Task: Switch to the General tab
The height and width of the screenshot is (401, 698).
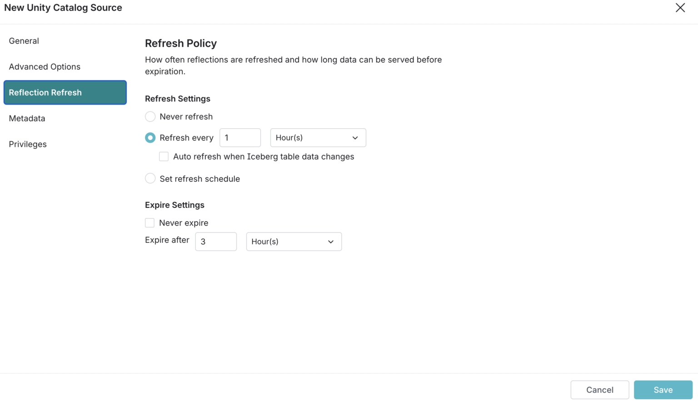Action: click(x=24, y=40)
